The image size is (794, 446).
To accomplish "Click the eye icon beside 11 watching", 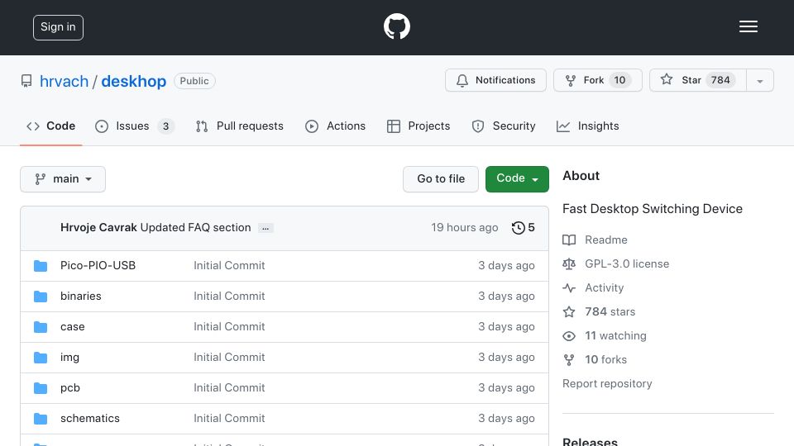I will pyautogui.click(x=569, y=336).
